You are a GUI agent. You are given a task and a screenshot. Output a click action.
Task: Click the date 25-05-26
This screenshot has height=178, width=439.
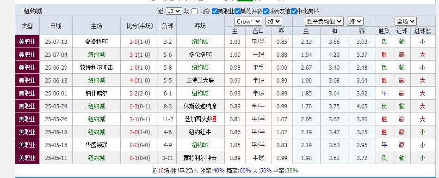coord(56,119)
